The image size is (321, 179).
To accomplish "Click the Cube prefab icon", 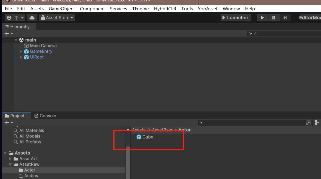I will [x=139, y=137].
